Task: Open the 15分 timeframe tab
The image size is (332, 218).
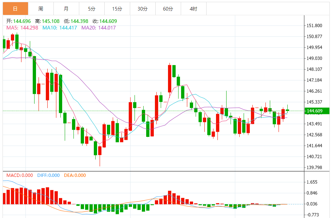Action: click(x=117, y=9)
